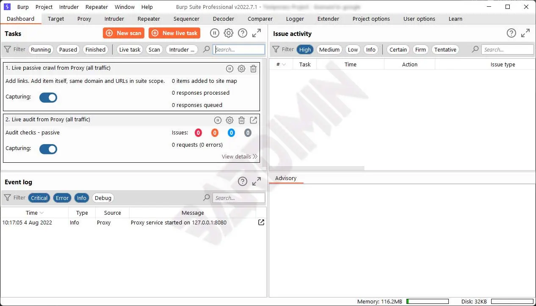Expand the Tasks panel to full size

[257, 33]
